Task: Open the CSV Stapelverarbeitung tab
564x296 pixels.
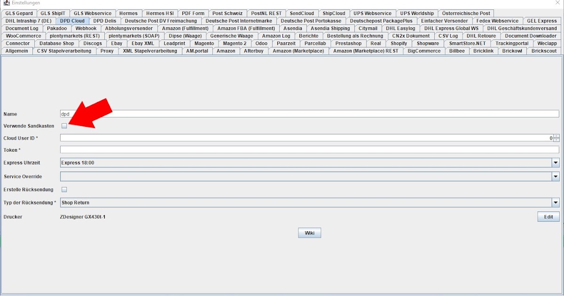Action: (64, 51)
